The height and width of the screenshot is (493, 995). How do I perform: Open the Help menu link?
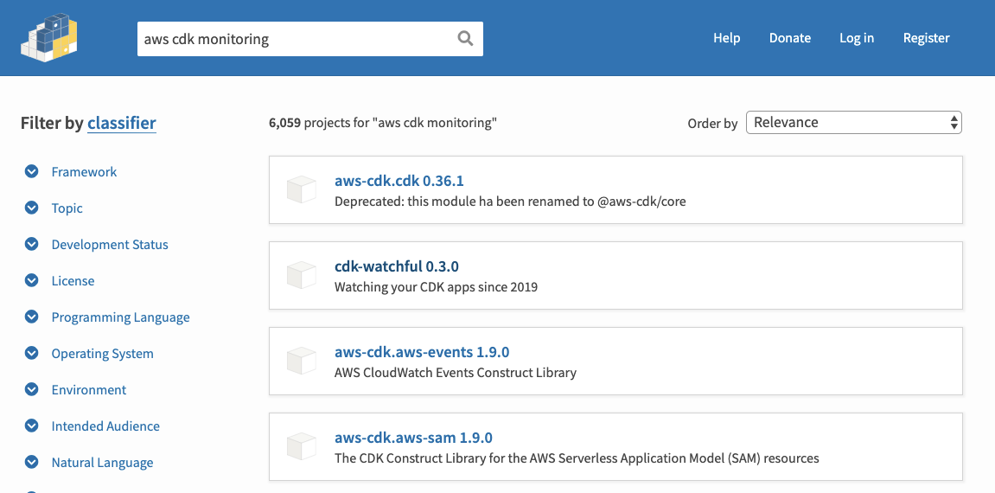[726, 38]
